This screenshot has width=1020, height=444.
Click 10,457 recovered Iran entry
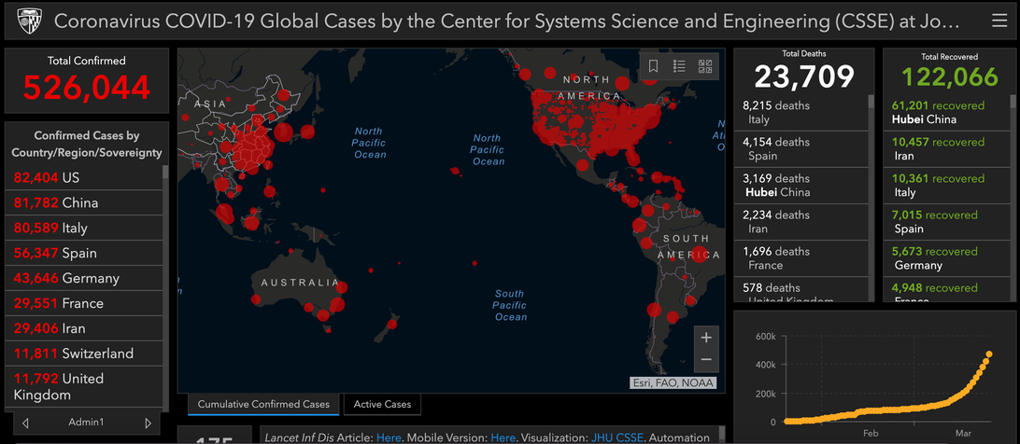[x=946, y=149]
